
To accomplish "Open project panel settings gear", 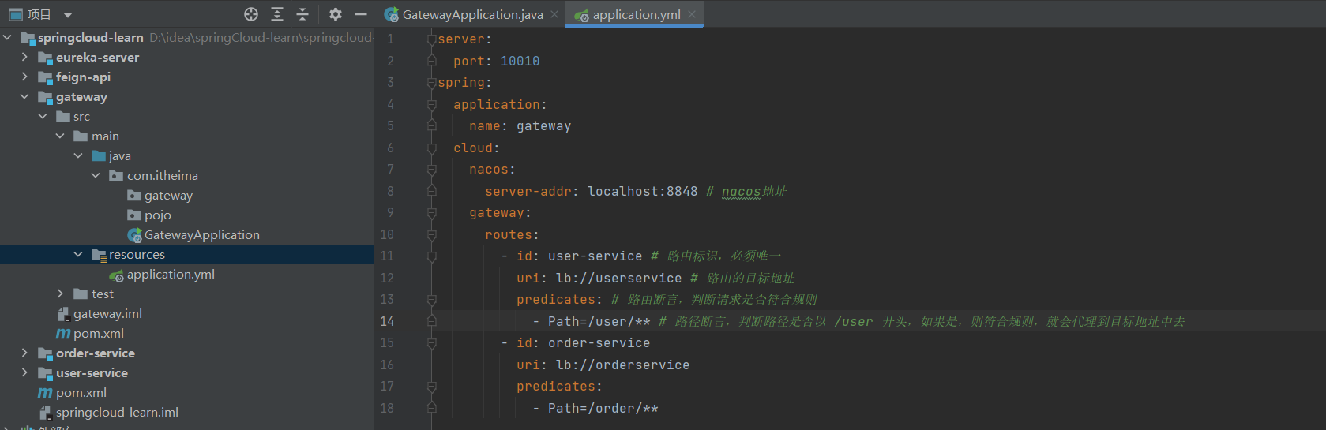I will [x=336, y=14].
